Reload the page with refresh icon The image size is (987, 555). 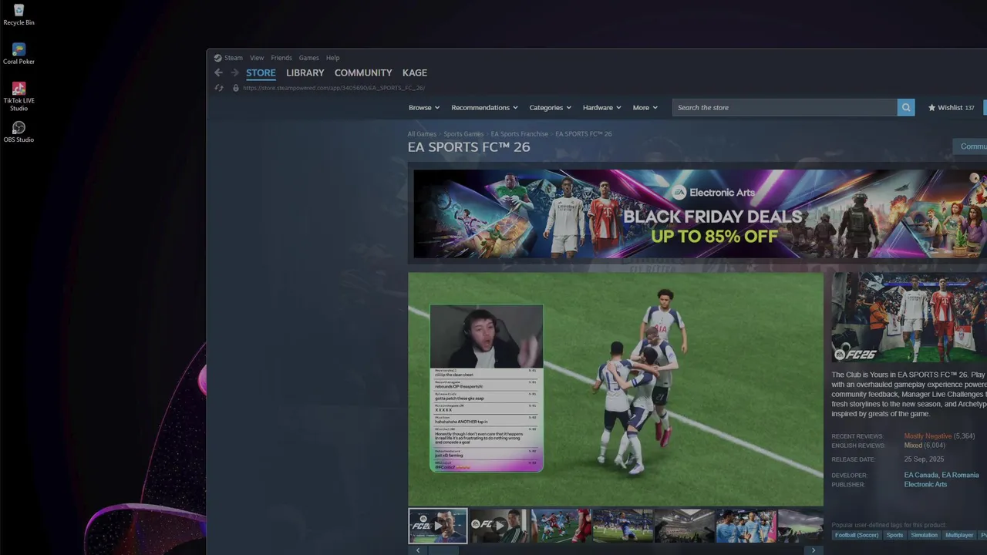(x=219, y=88)
